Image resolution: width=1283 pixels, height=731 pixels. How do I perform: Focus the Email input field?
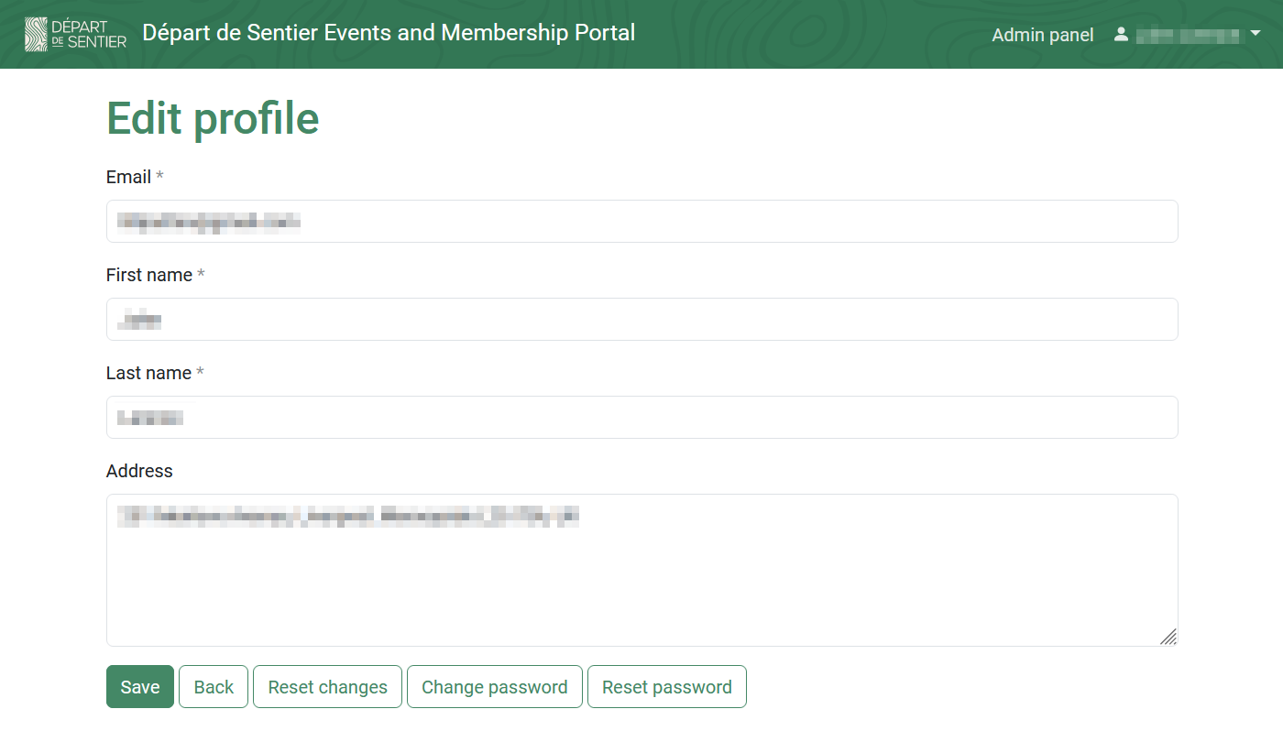pos(641,221)
